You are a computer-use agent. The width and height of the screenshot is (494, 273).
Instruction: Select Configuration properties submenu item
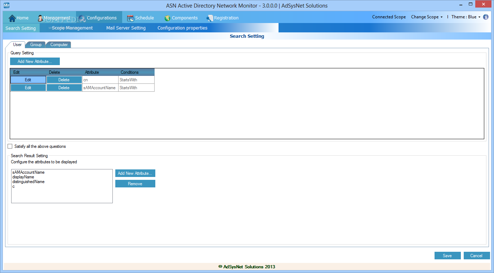[x=182, y=28]
